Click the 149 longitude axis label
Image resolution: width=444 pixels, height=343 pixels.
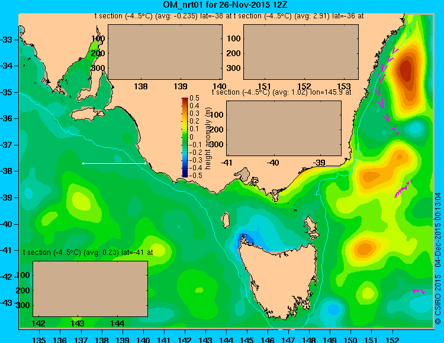330,339
